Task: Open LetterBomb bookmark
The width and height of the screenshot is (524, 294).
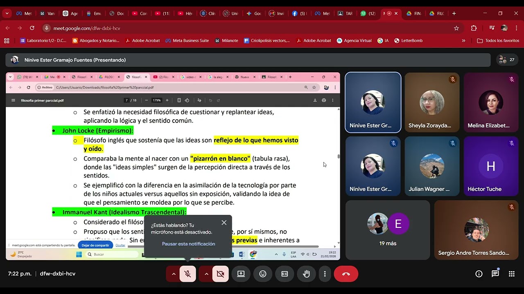Action: (x=408, y=40)
